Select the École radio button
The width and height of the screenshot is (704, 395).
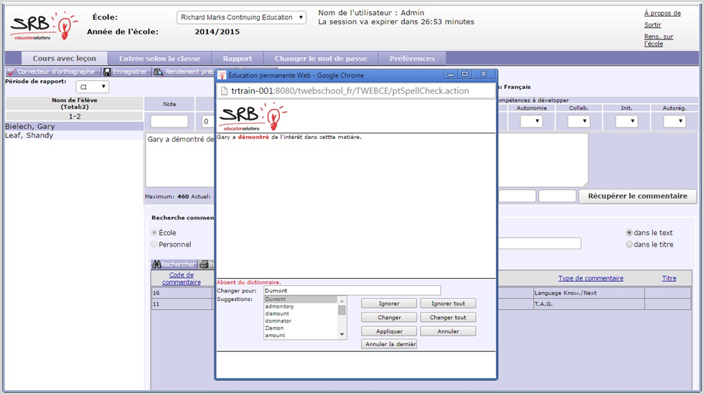pyautogui.click(x=154, y=233)
